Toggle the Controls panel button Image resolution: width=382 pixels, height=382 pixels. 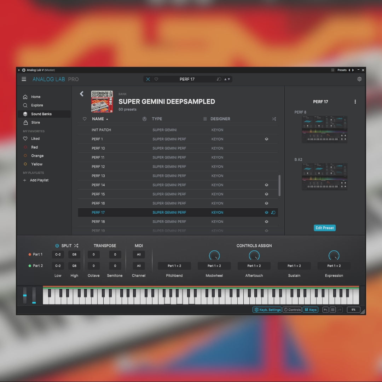[292, 310]
